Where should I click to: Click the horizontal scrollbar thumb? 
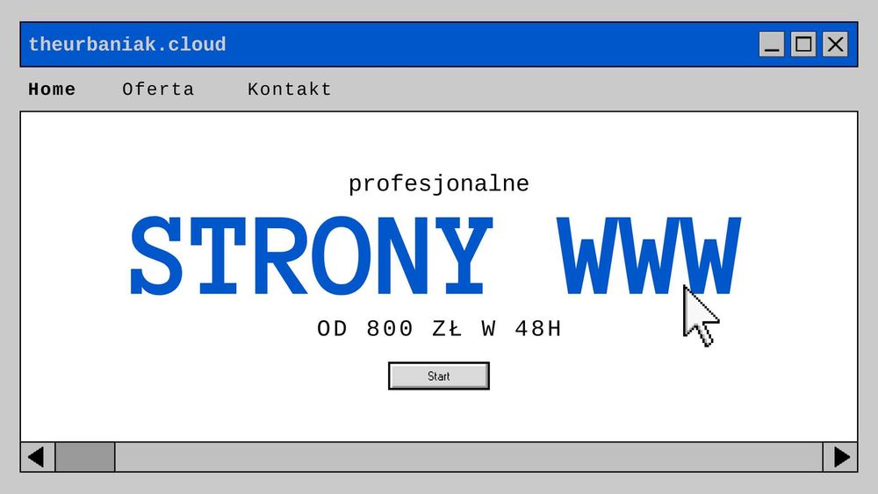[x=85, y=457]
